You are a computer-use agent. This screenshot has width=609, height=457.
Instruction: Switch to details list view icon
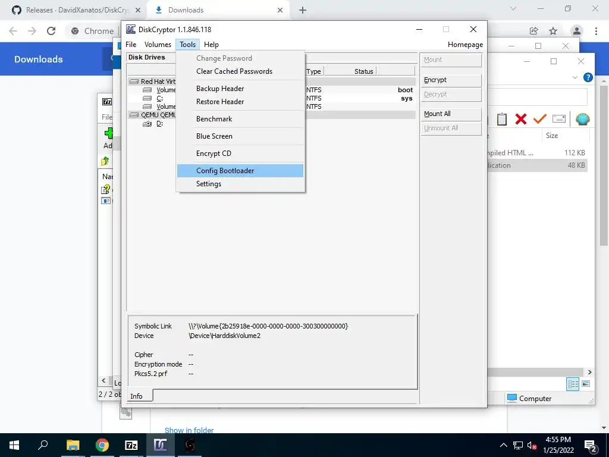[573, 384]
